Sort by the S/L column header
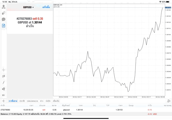The height and width of the screenshot is (120, 172). pyautogui.click(x=95, y=106)
